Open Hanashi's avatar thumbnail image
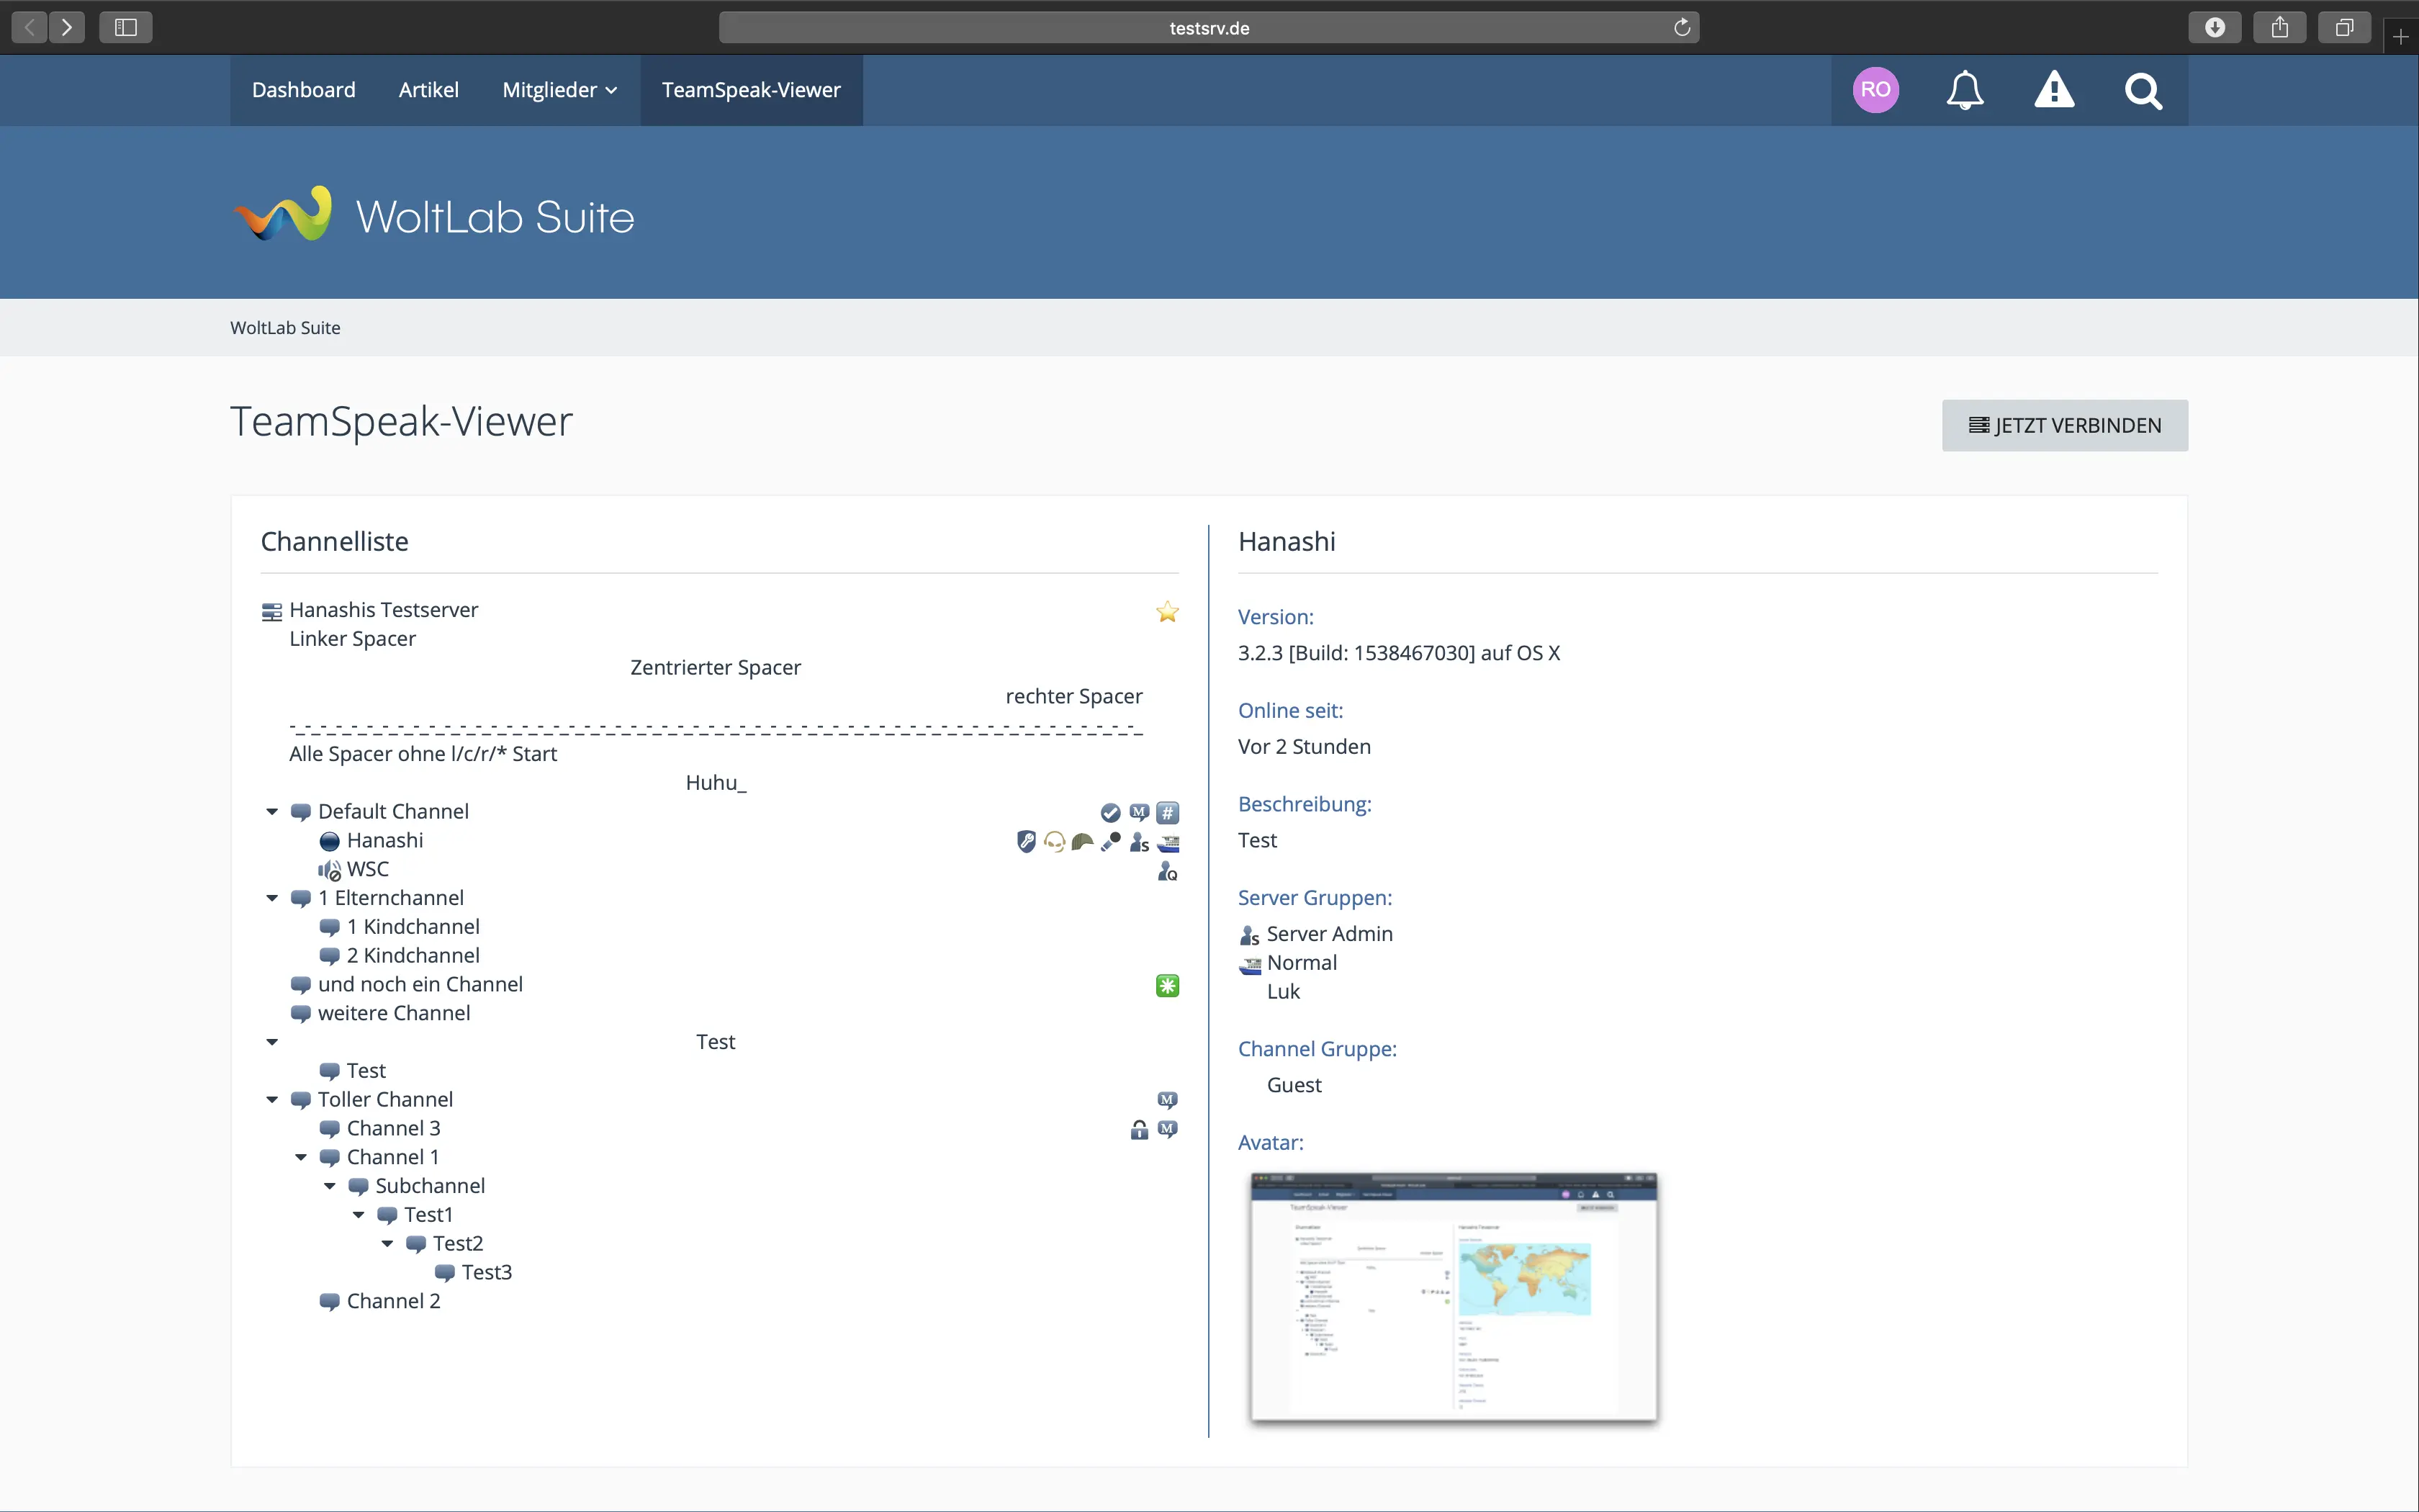2419x1512 pixels. coord(1454,1296)
